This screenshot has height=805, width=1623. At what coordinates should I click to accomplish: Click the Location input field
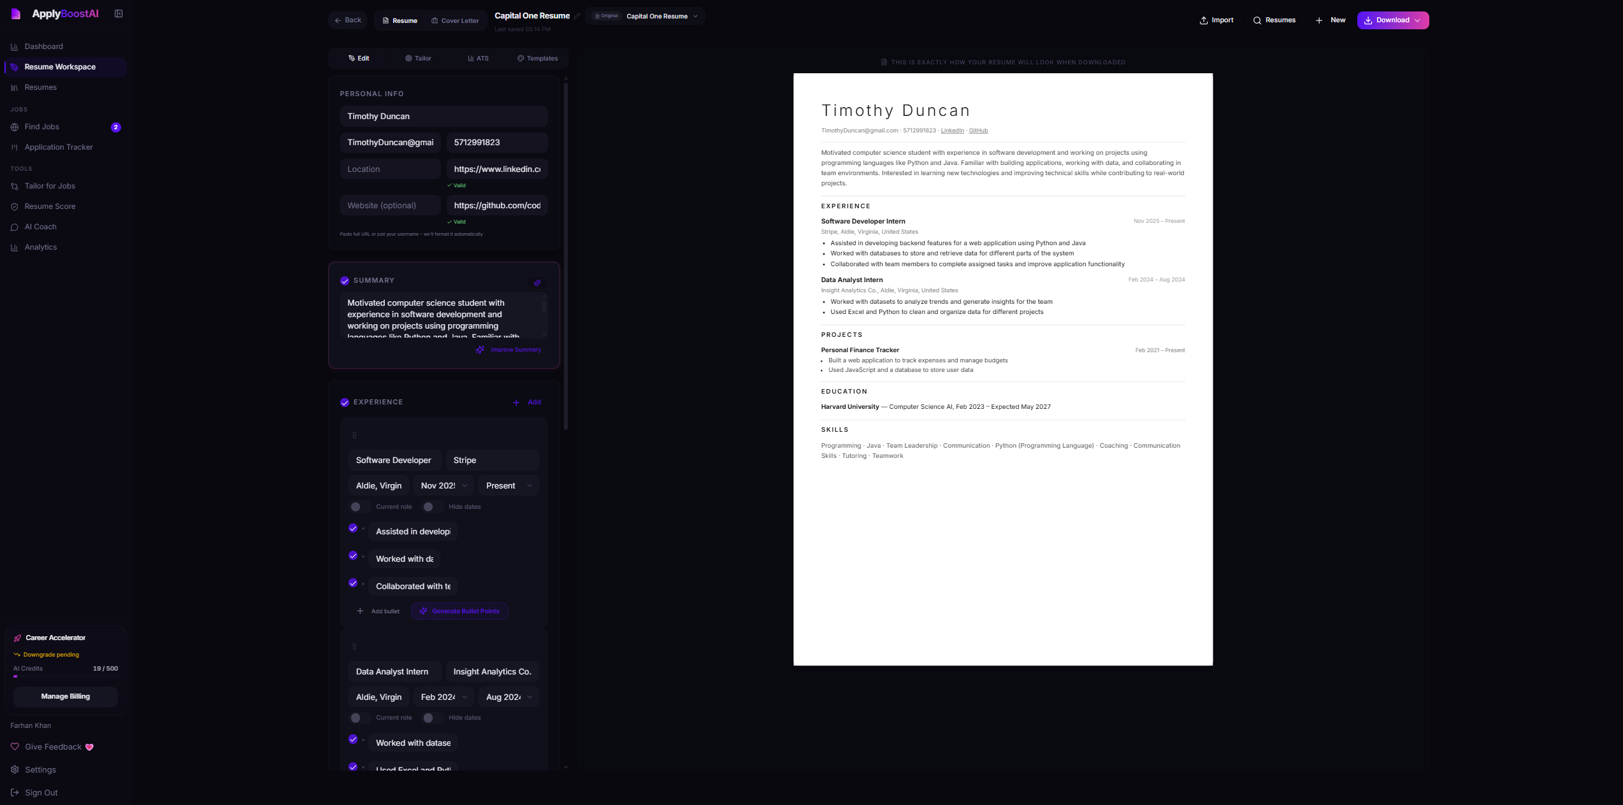click(x=390, y=169)
